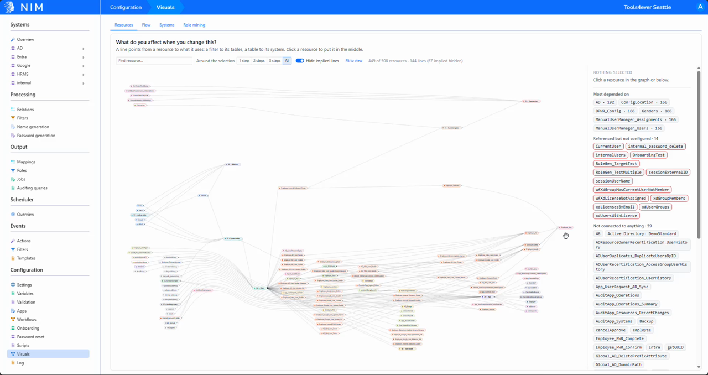Select the OnboardingTest chip
The height and width of the screenshot is (375, 708).
tap(648, 155)
